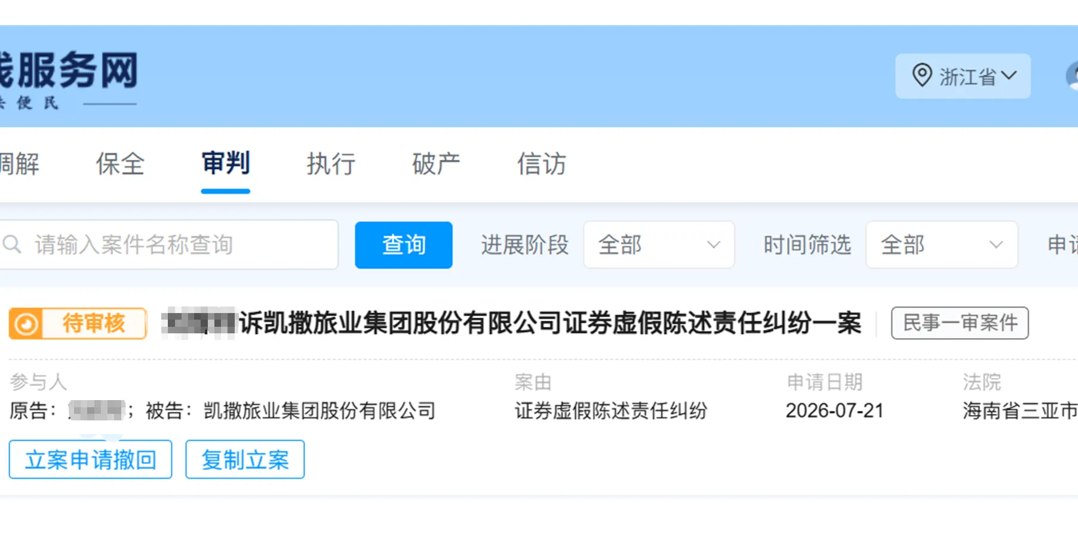Click the chevron arrow in 进展阶段 dropdown

tap(713, 244)
